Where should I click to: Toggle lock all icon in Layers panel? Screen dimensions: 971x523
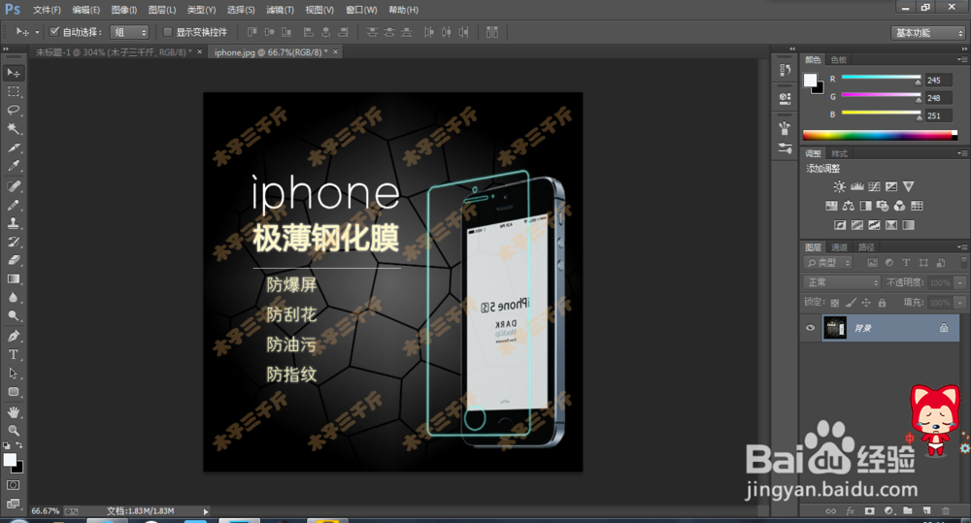tap(882, 302)
